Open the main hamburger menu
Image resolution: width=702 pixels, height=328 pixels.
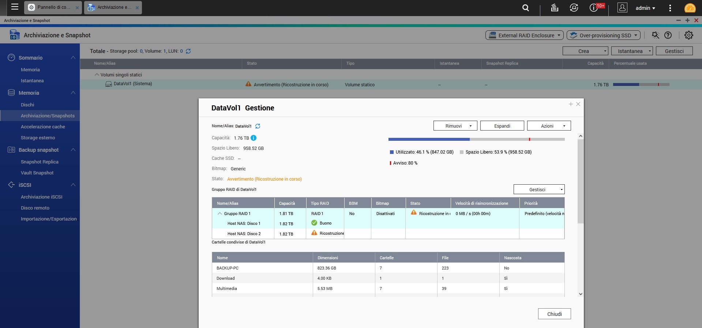click(x=15, y=7)
